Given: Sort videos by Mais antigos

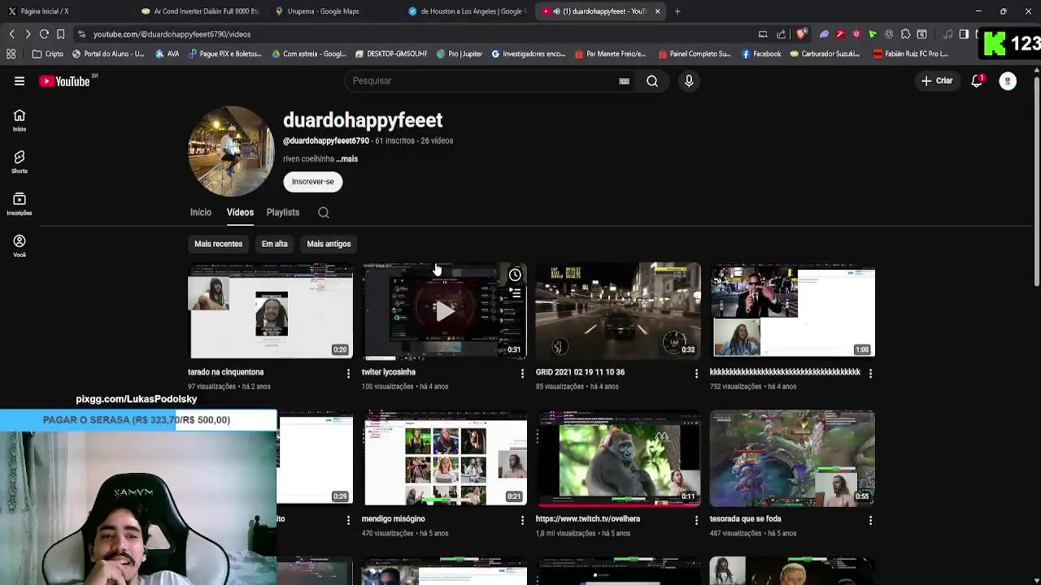Looking at the screenshot, I should (x=329, y=244).
